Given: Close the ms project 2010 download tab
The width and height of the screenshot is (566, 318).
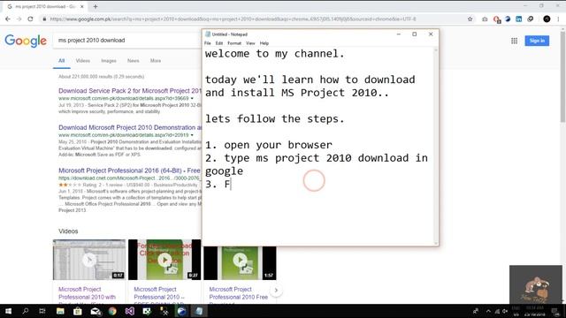Looking at the screenshot, I should 82,6.
